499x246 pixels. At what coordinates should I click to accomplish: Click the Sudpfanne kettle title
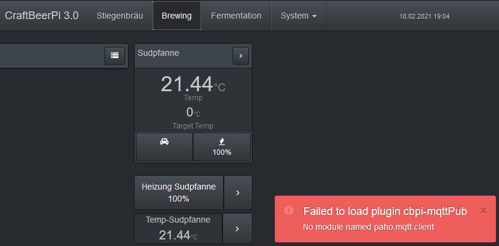[x=159, y=53]
